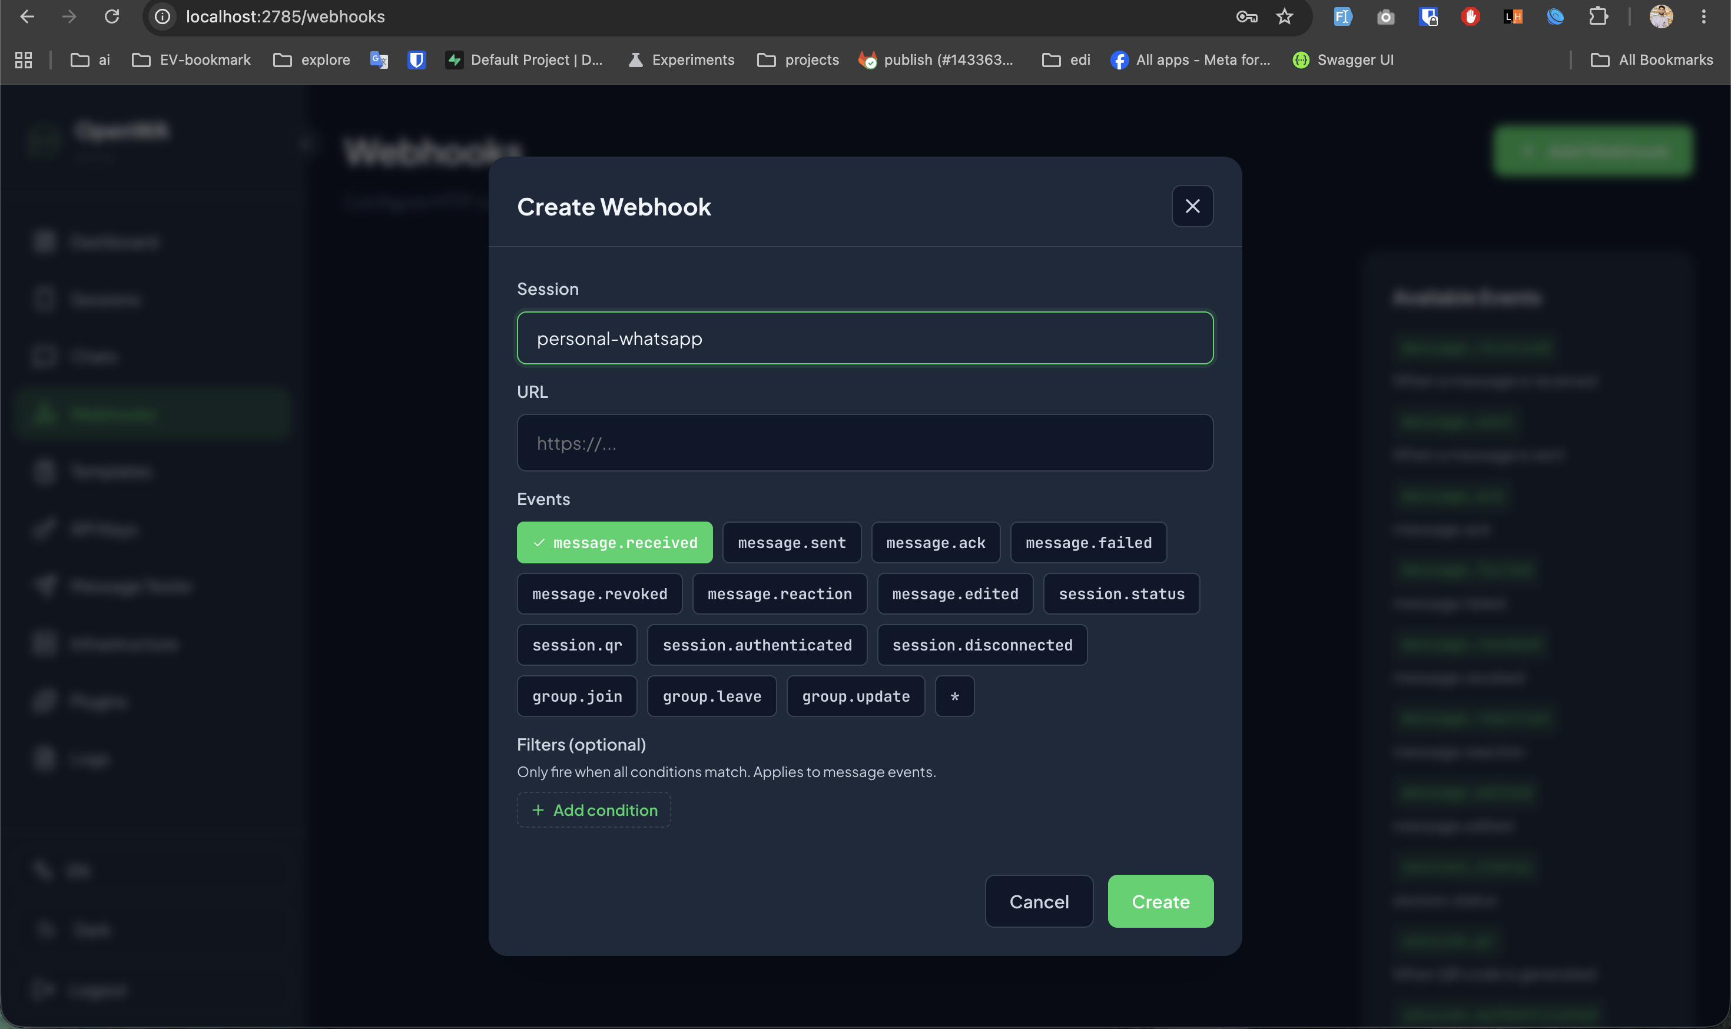1731x1029 pixels.
Task: Open the Fl extension icon
Action: coord(1342,16)
